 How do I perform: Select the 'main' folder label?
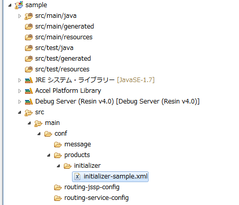point(52,123)
